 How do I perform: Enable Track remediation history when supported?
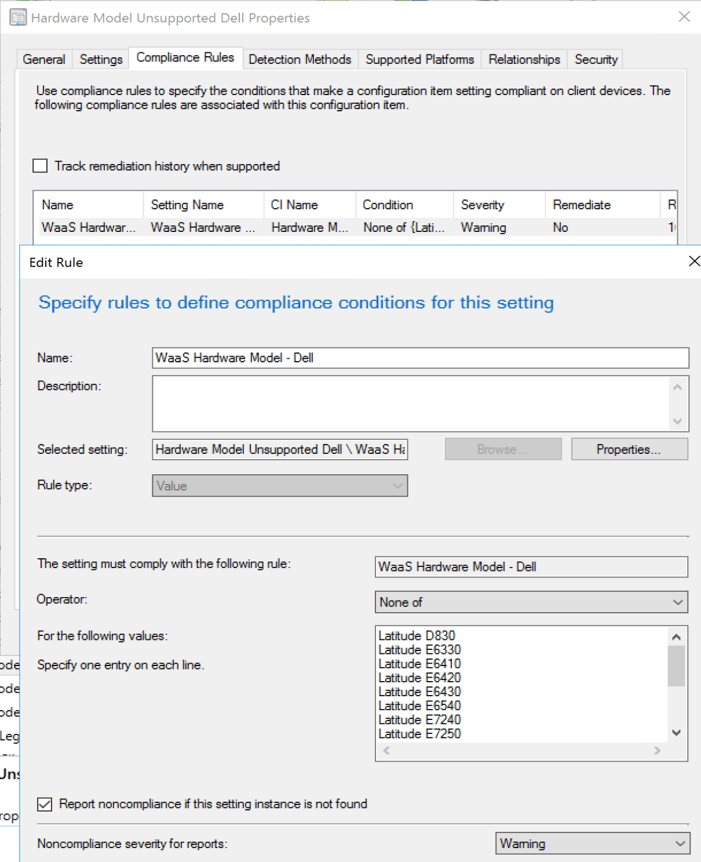(x=40, y=166)
